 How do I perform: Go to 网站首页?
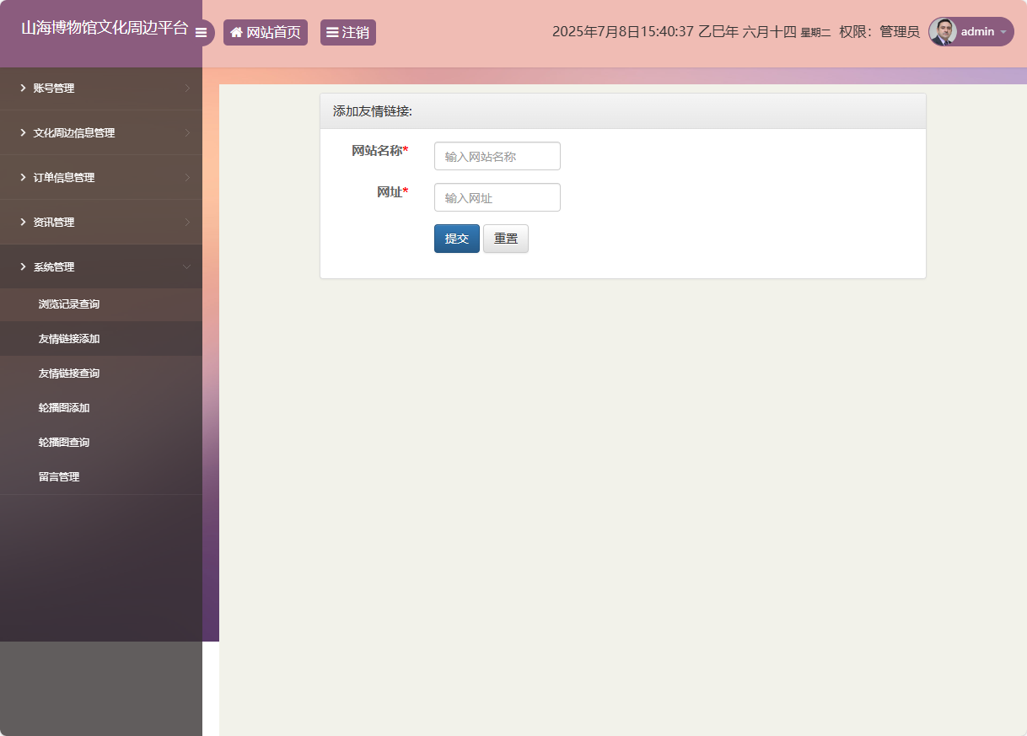click(x=266, y=33)
